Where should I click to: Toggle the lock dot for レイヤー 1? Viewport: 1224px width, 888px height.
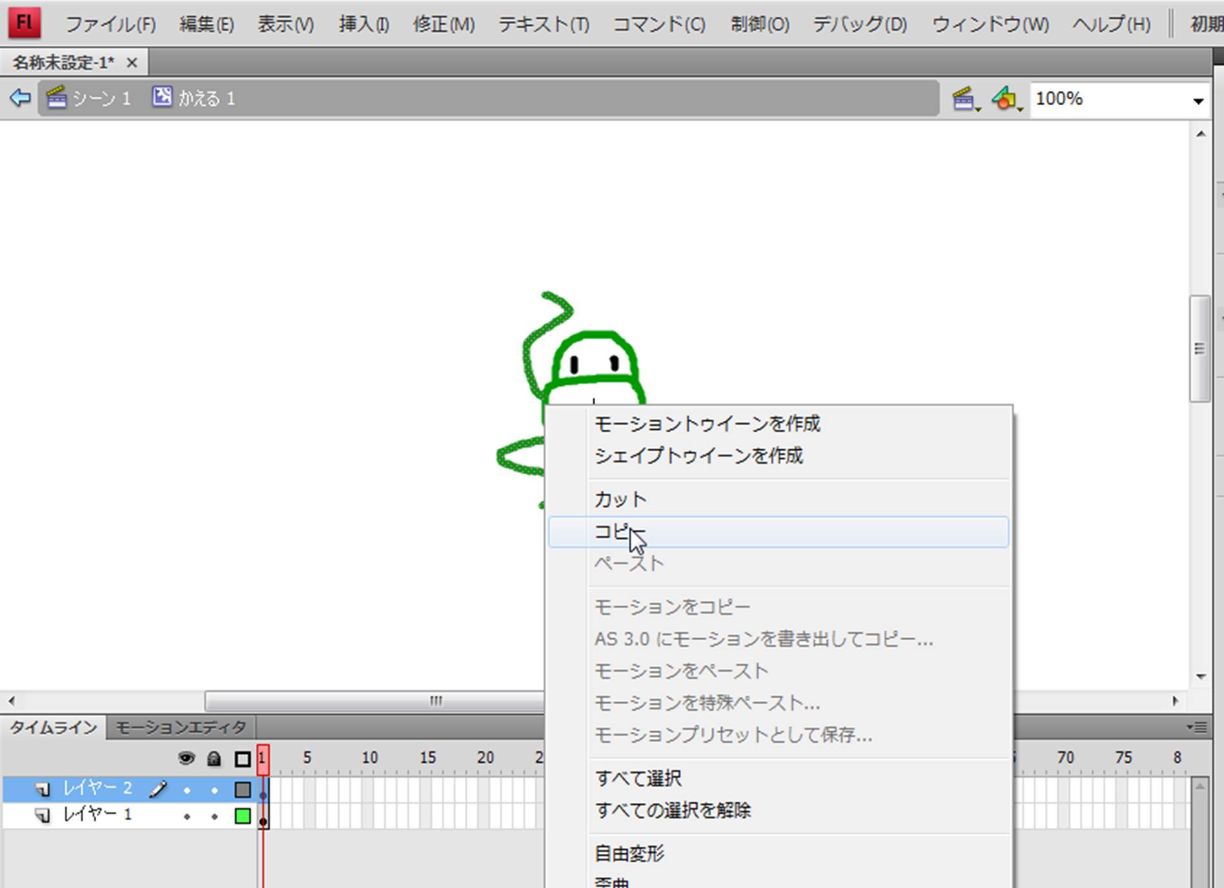214,816
